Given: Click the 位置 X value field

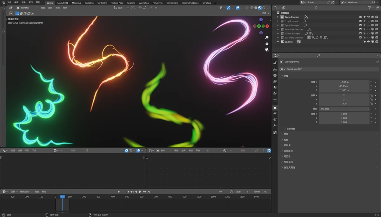Looking at the screenshot, I should click(344, 82).
